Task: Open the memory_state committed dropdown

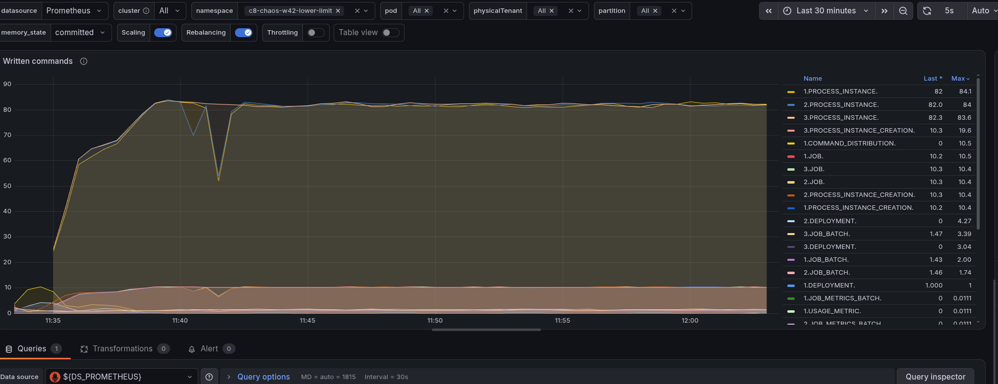Action: coord(80,33)
